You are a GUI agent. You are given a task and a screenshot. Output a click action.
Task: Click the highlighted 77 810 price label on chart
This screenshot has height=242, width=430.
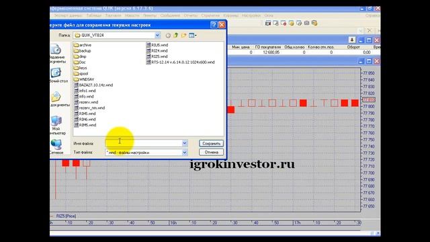pos(369,99)
